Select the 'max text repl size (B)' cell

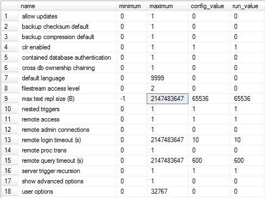(67, 99)
